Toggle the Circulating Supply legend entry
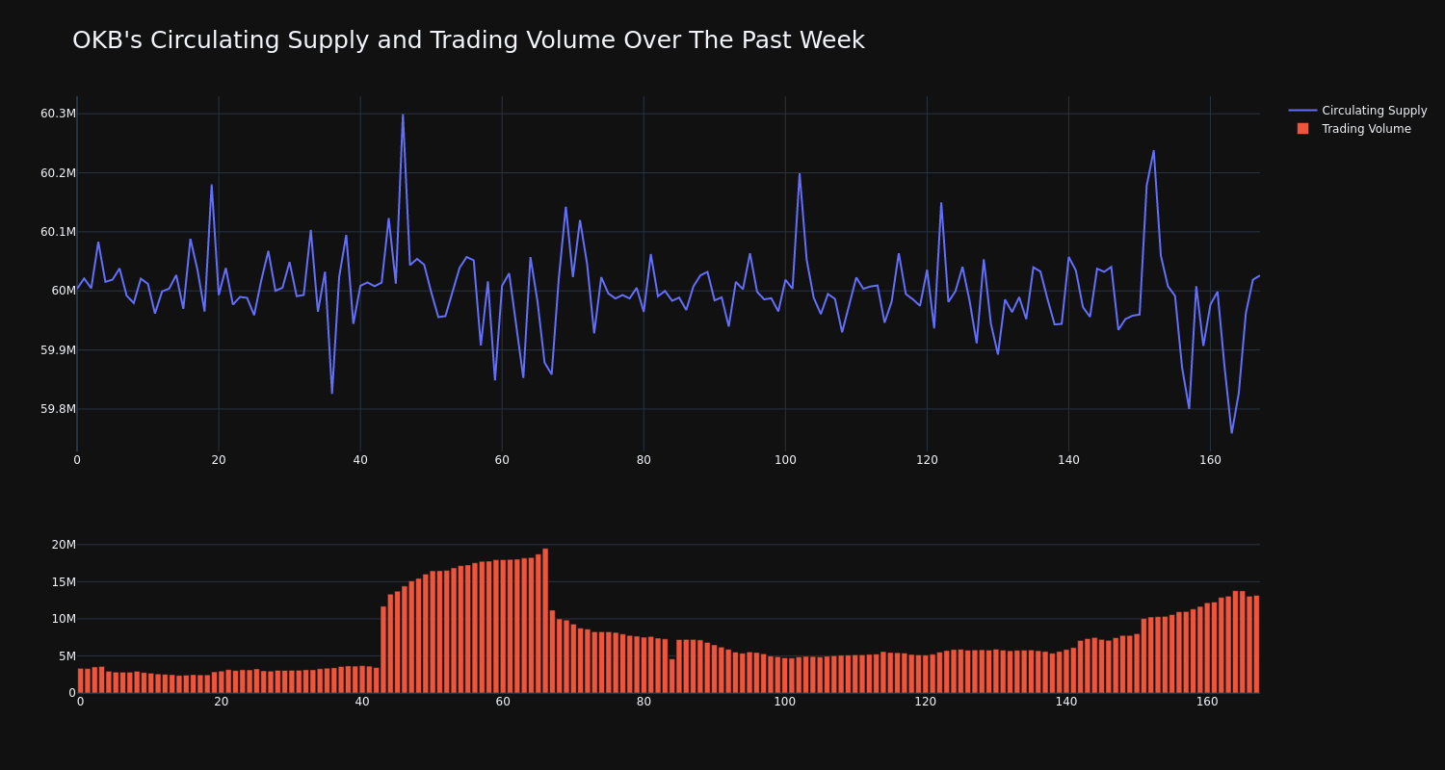 click(1358, 111)
